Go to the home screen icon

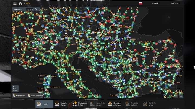click(20, 3)
